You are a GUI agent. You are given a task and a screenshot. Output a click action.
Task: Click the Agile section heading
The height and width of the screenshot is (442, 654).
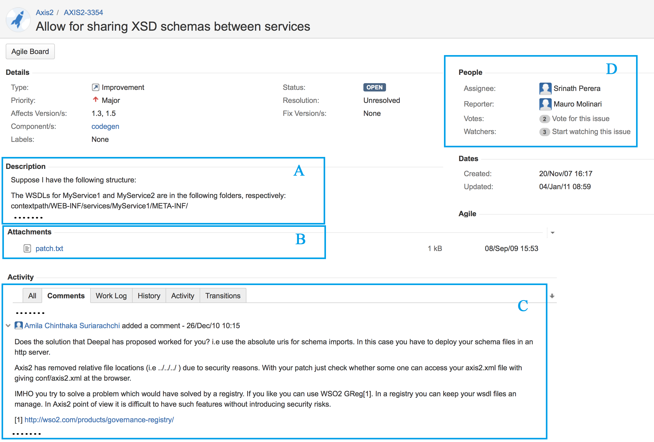click(x=467, y=214)
